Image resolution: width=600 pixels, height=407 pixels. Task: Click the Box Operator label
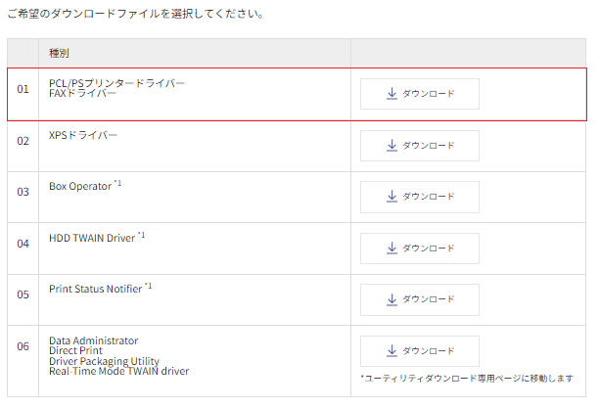pos(80,186)
